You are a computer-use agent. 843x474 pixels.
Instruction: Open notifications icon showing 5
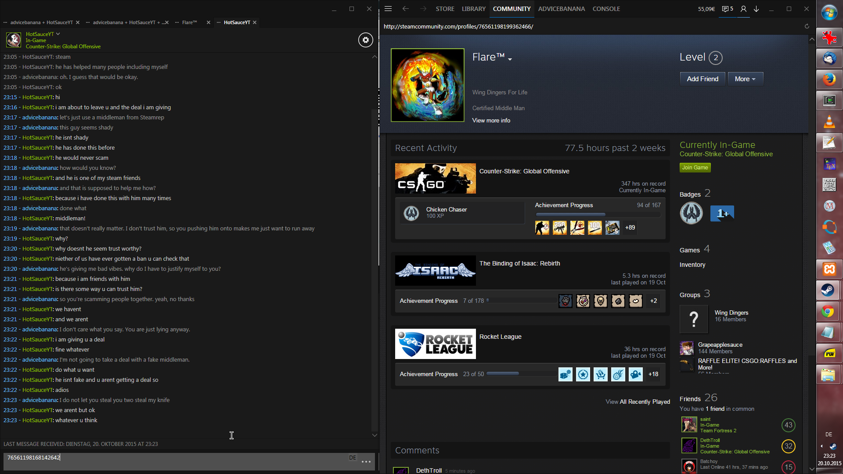pos(728,9)
